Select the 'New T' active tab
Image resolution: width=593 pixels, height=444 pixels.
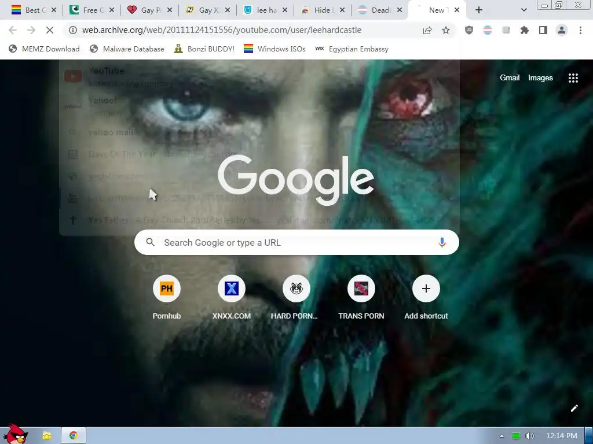coord(437,10)
